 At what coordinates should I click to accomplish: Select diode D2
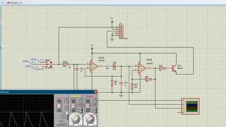tap(114, 66)
